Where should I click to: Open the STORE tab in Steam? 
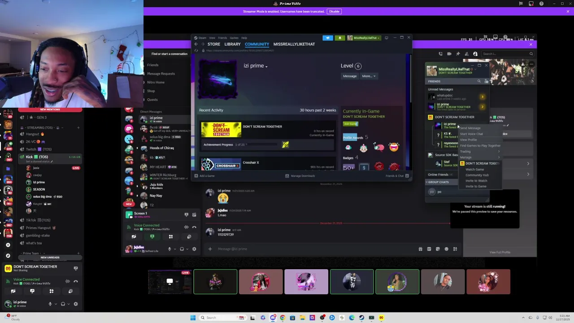(x=214, y=44)
